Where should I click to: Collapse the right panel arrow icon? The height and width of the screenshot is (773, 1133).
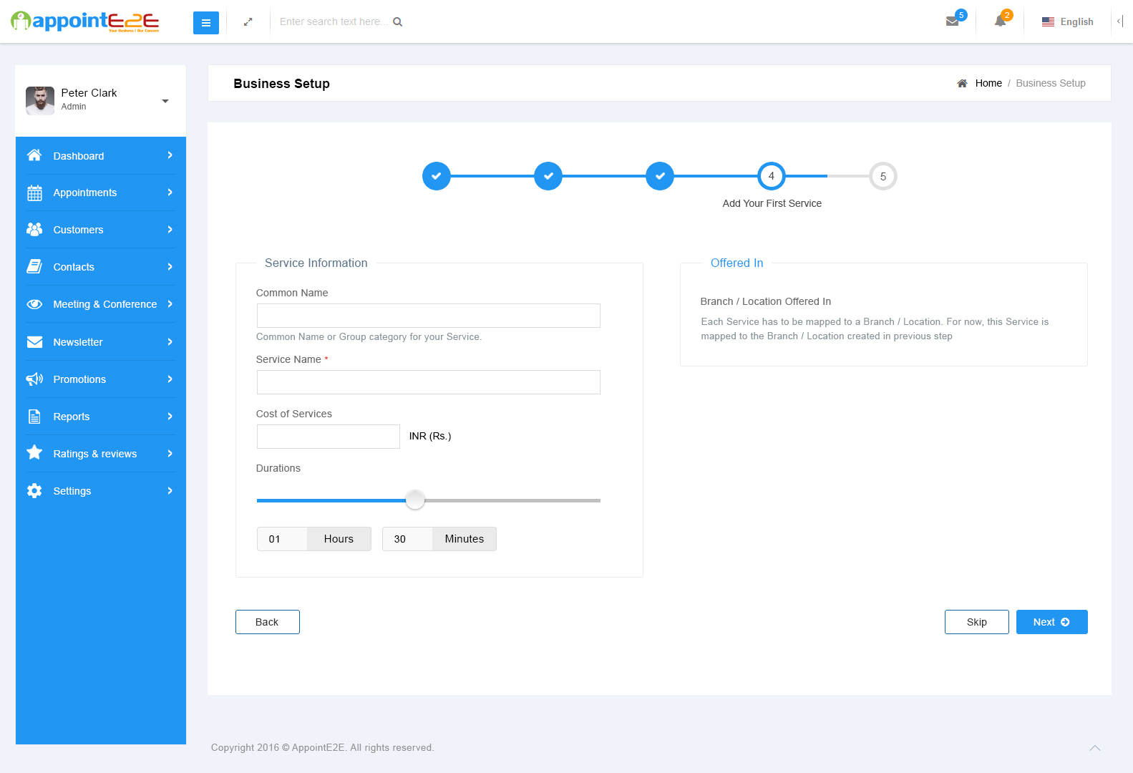pyautogui.click(x=1119, y=21)
